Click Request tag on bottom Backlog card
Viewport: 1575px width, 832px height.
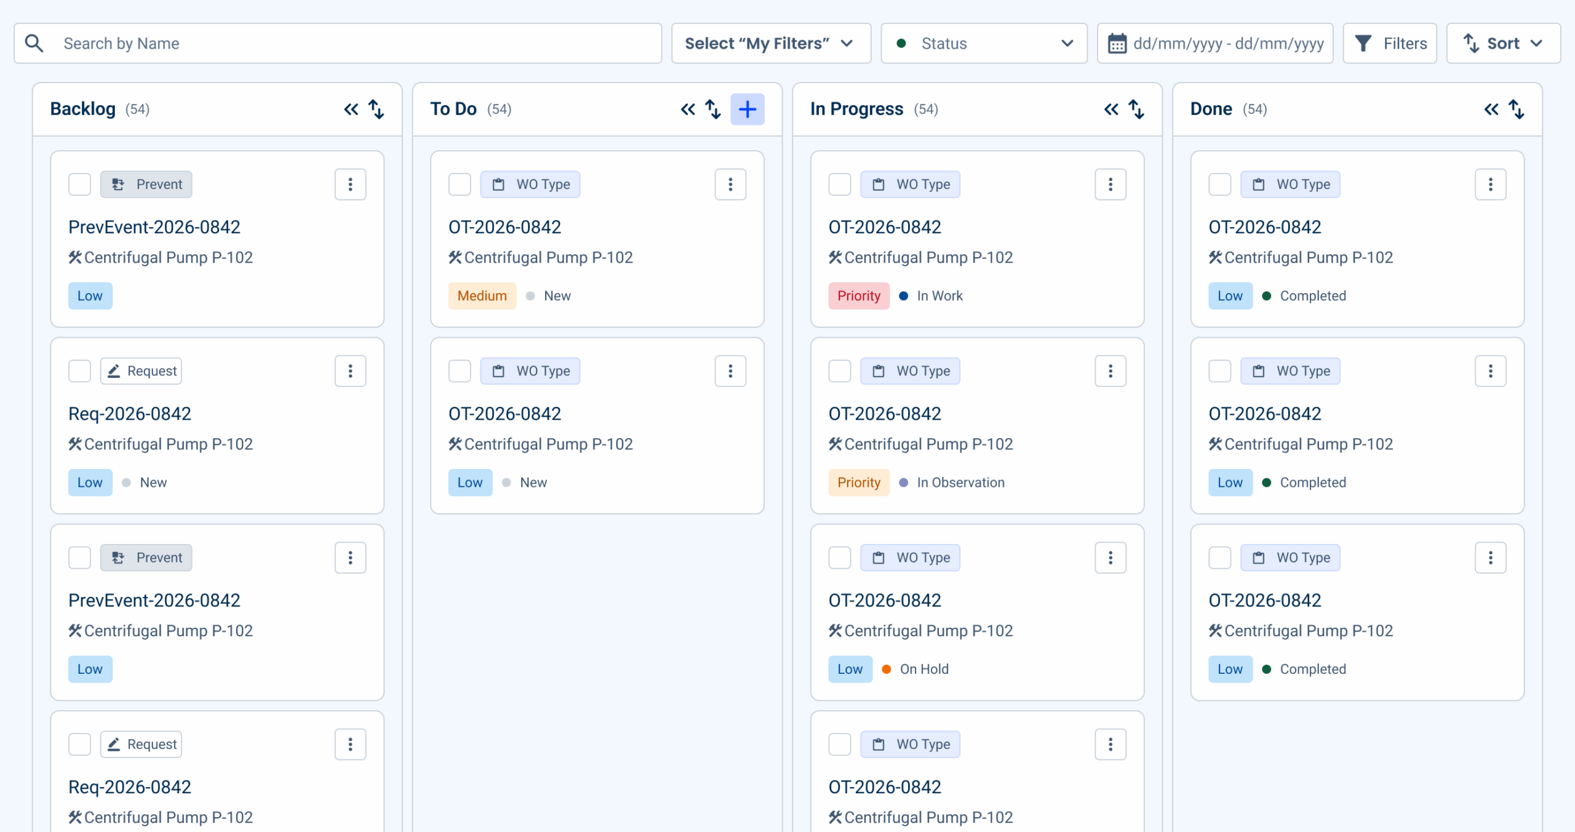click(142, 745)
